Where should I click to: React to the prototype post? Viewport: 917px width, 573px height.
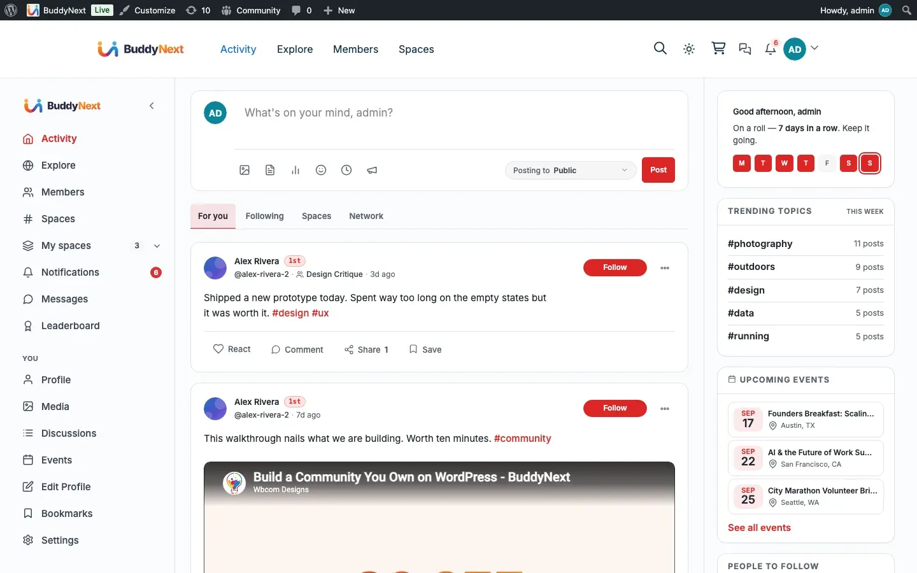click(x=232, y=350)
